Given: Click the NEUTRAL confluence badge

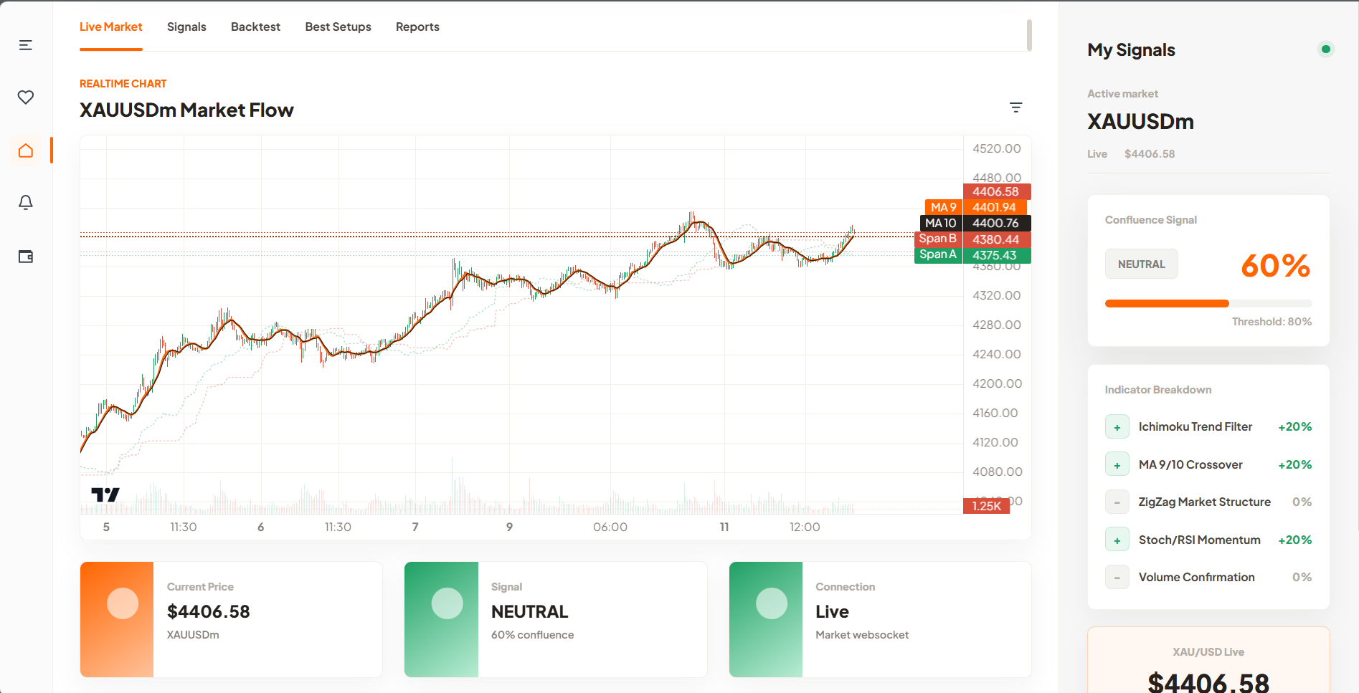Looking at the screenshot, I should (x=1141, y=264).
